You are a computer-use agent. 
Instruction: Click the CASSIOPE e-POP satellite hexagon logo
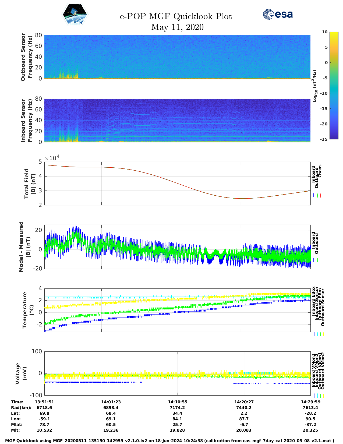click(x=75, y=15)
